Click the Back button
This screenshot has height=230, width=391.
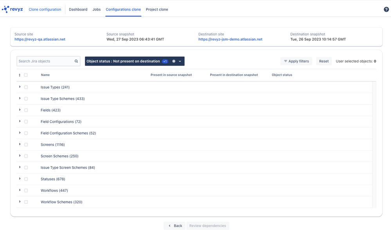[x=175, y=226]
